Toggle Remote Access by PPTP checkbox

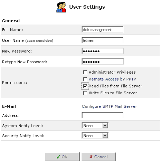click(85, 79)
